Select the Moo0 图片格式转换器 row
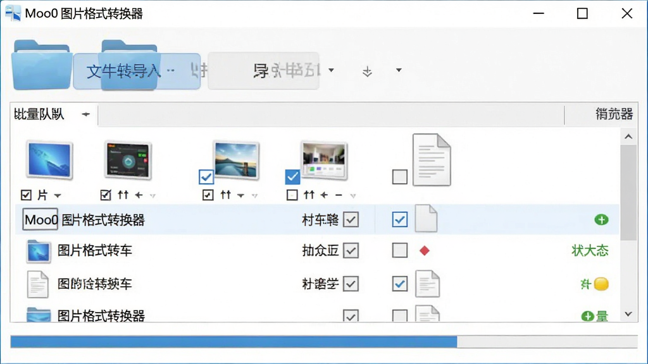Image resolution: width=648 pixels, height=364 pixels. point(317,219)
